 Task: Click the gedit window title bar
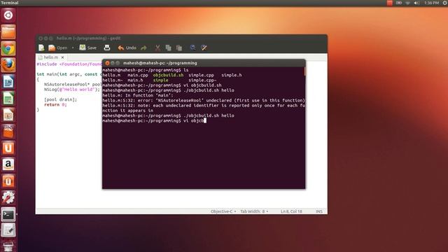(181, 38)
